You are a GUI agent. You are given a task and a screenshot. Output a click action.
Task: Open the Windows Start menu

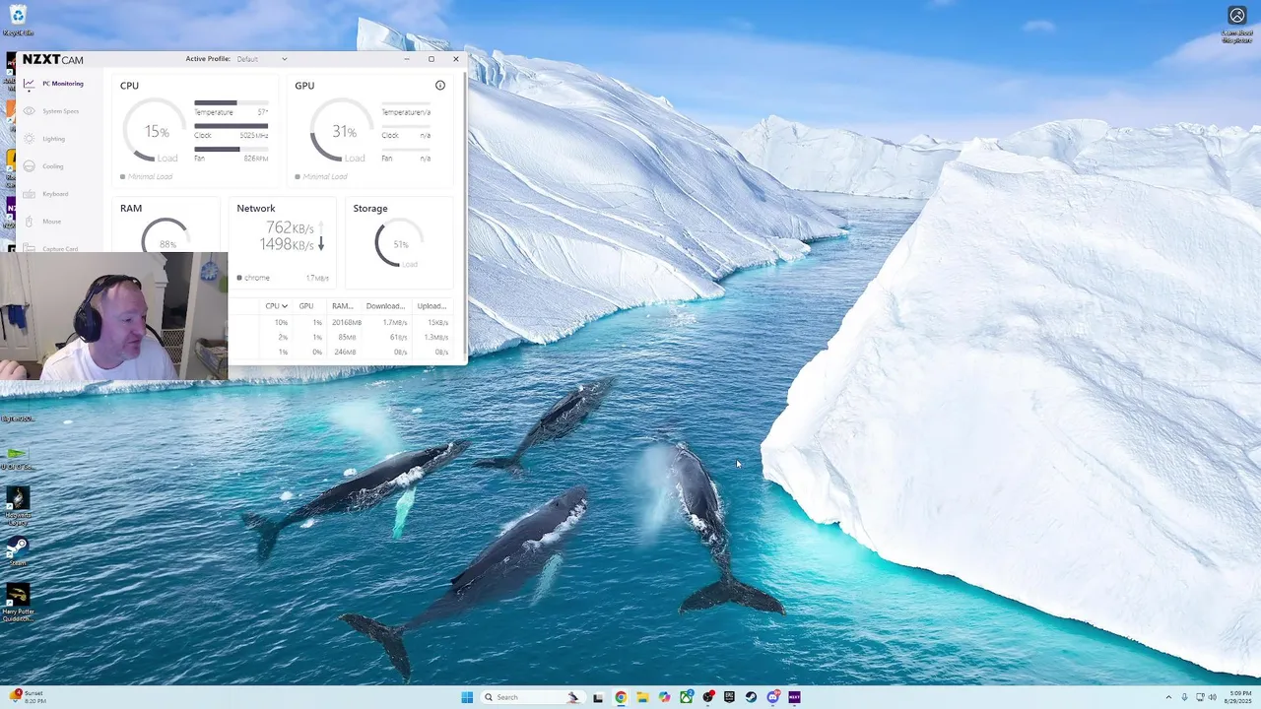(x=467, y=697)
